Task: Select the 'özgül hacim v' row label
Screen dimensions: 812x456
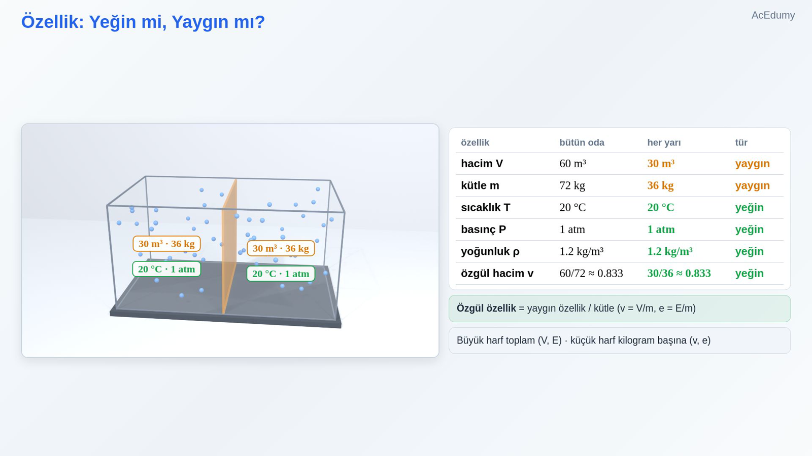Action: pos(497,273)
